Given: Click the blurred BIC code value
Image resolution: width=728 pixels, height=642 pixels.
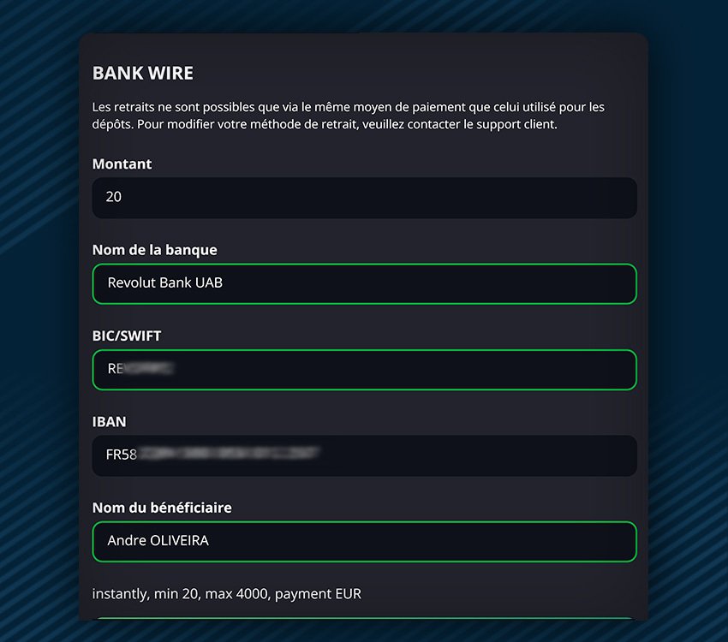Looking at the screenshot, I should tap(141, 369).
